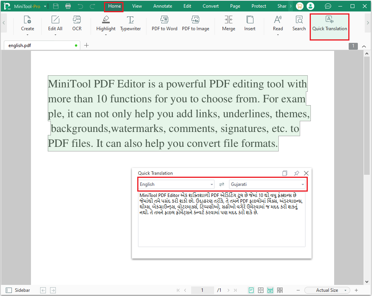Zoom in with plus button
Screen dimensions: 372x296
(356, 290)
